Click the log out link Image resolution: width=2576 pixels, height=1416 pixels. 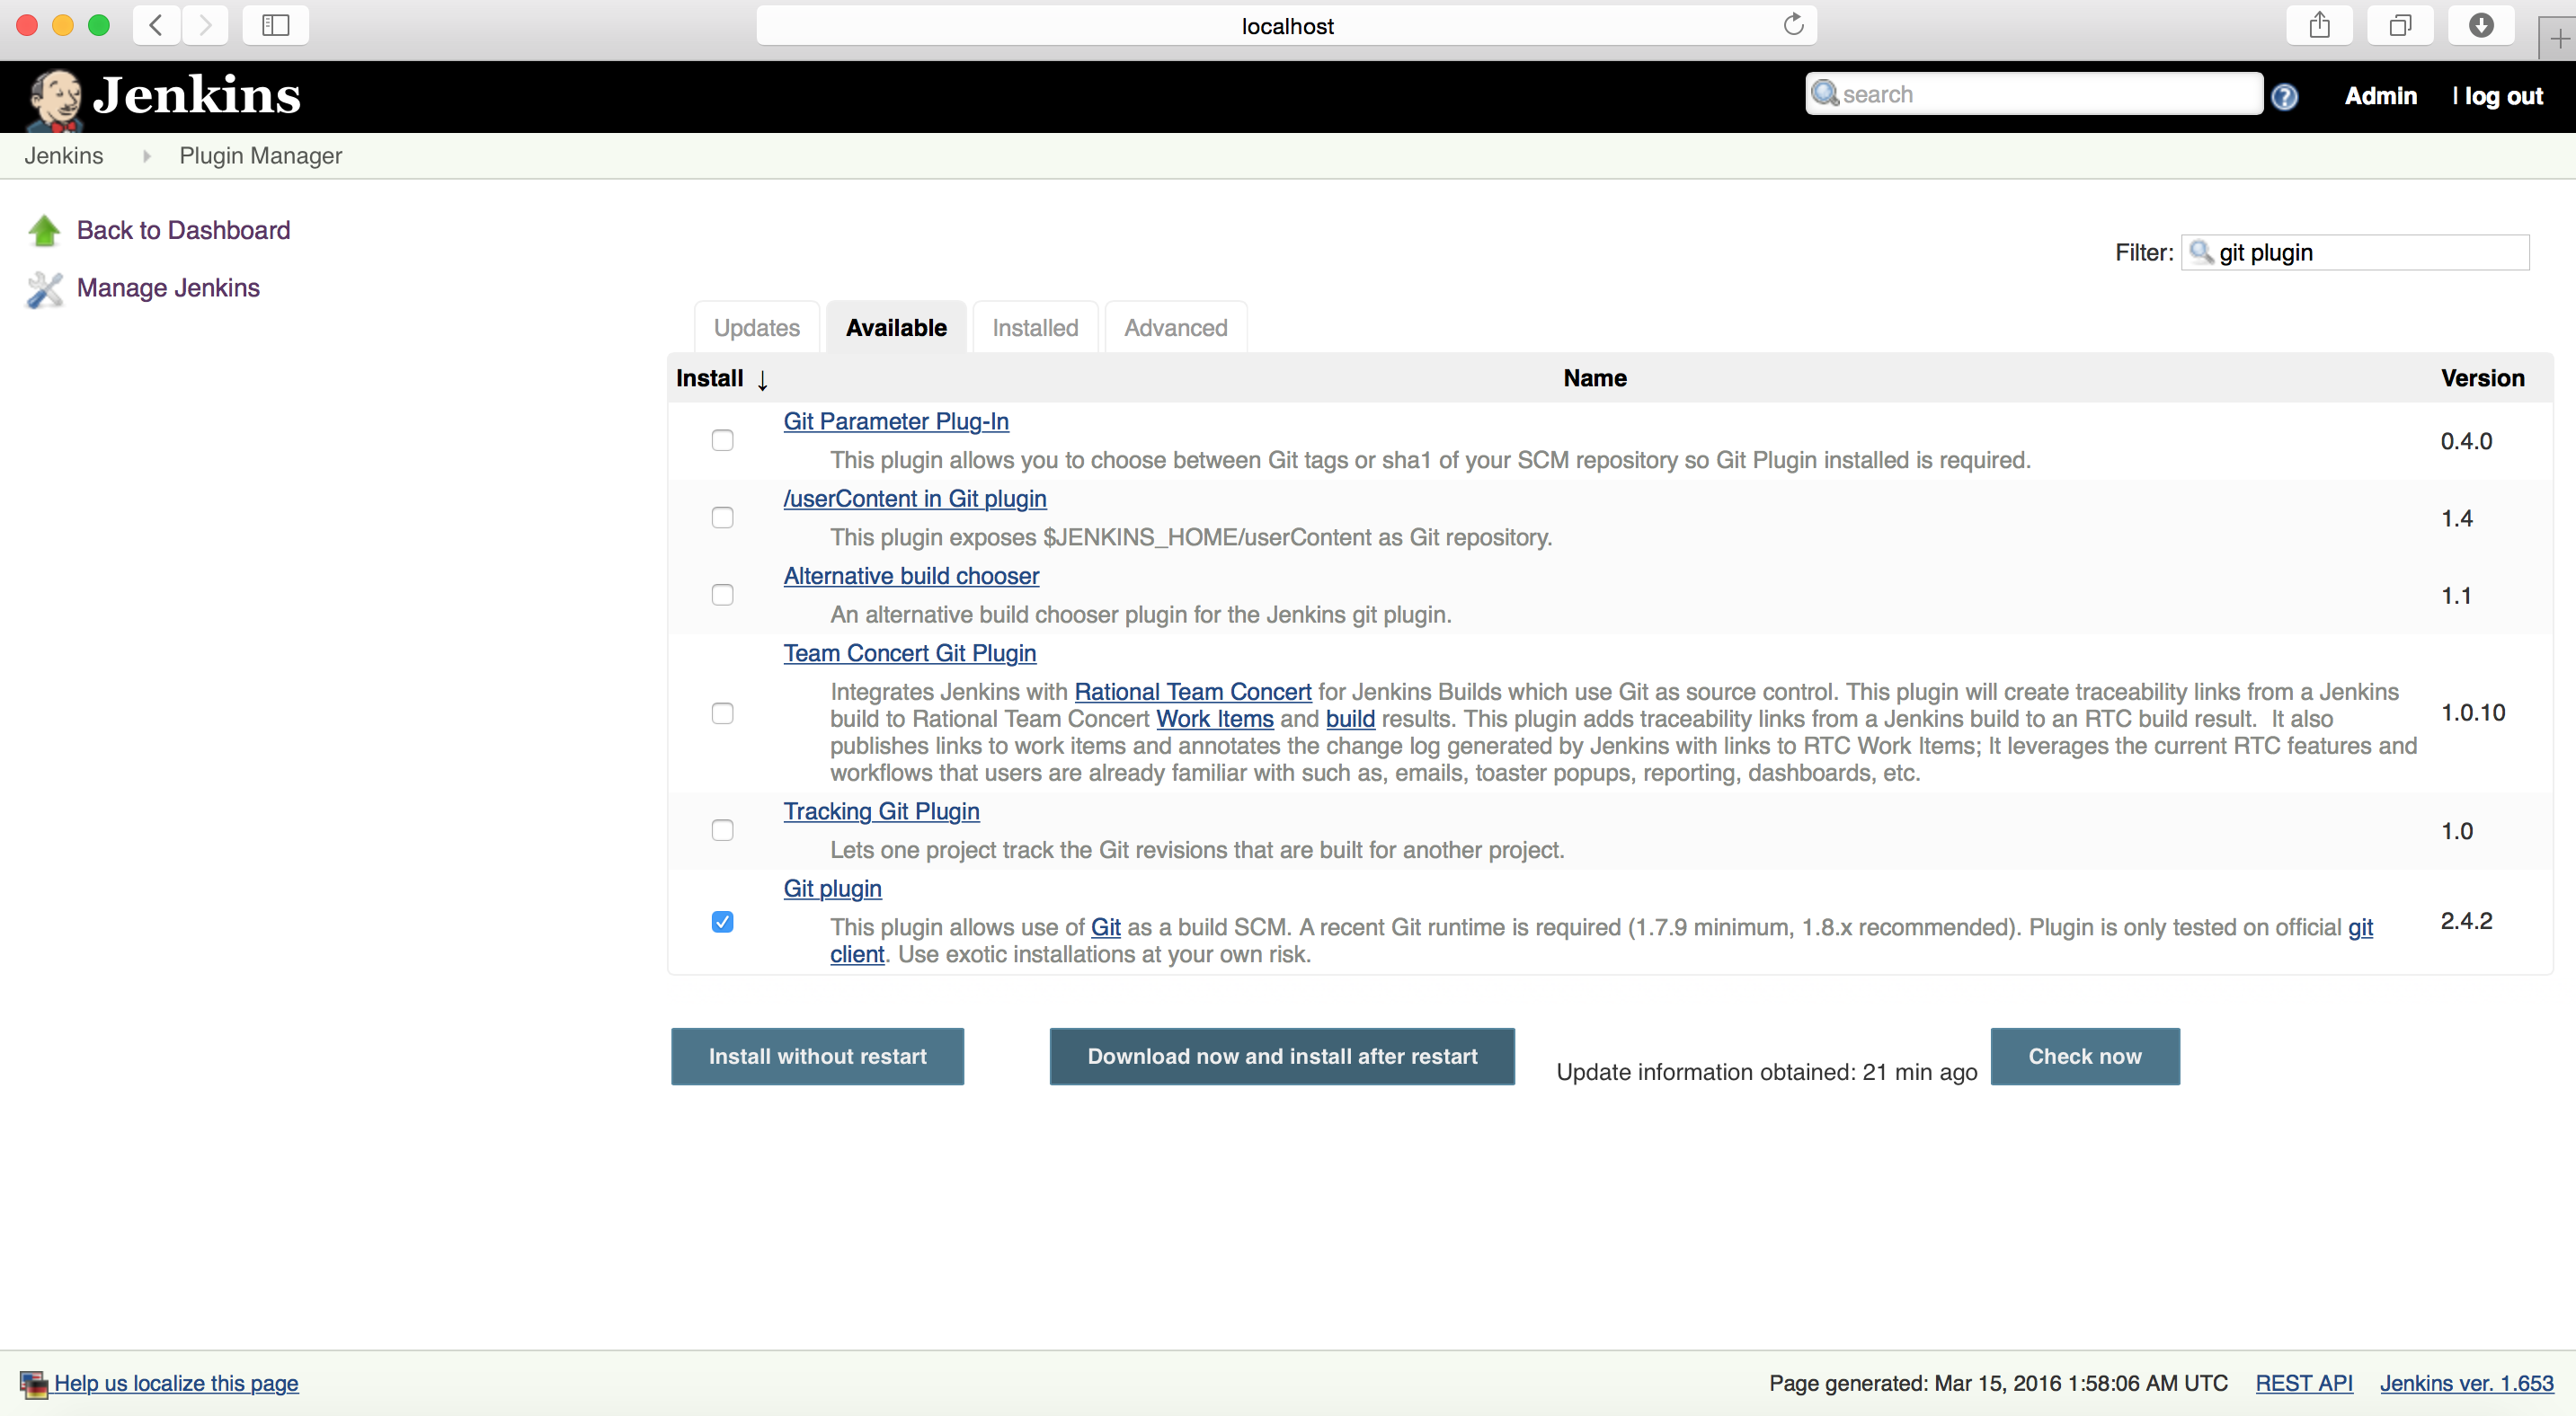(2503, 96)
